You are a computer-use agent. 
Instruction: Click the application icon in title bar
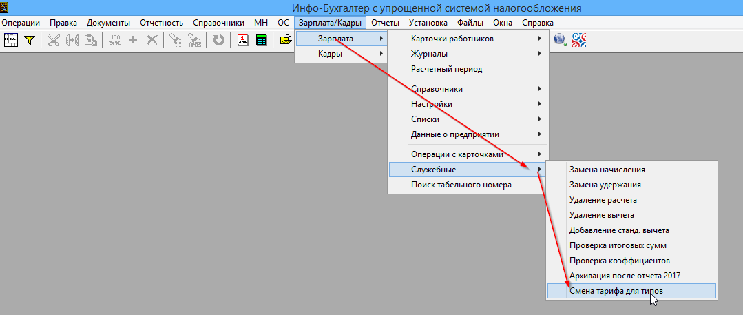point(4,8)
